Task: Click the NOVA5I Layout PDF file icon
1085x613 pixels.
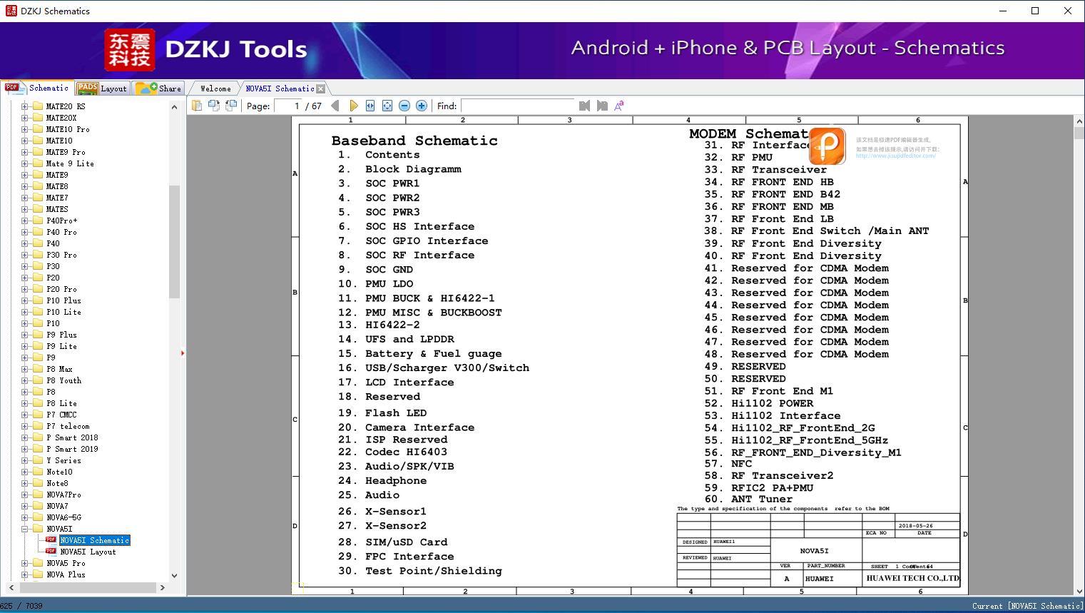Action: 51,552
